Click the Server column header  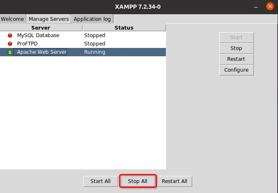pyautogui.click(x=41, y=28)
